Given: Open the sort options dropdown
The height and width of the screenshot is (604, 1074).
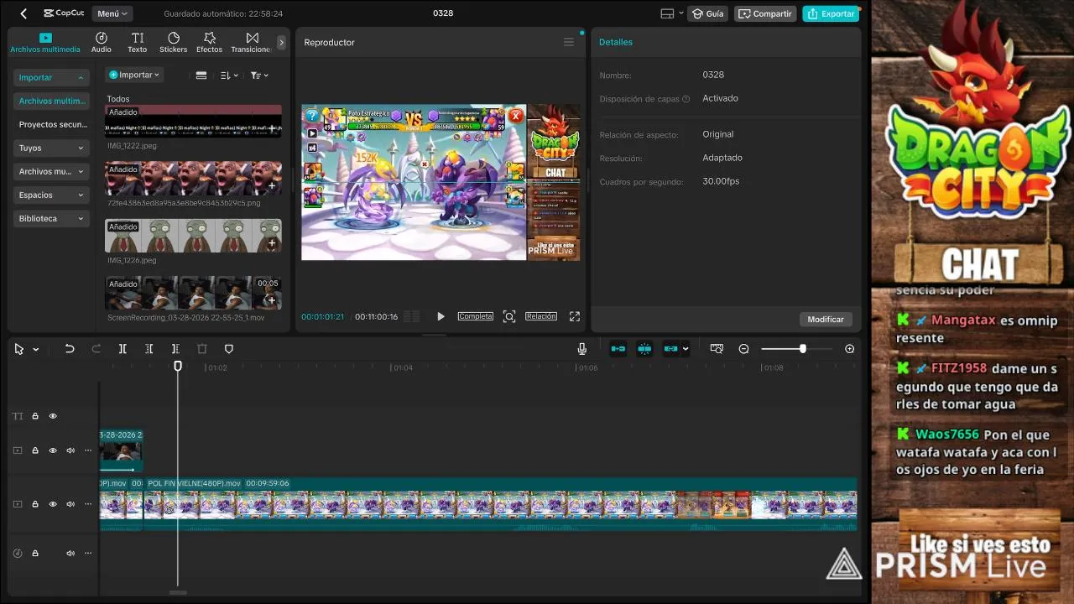Looking at the screenshot, I should tap(229, 75).
